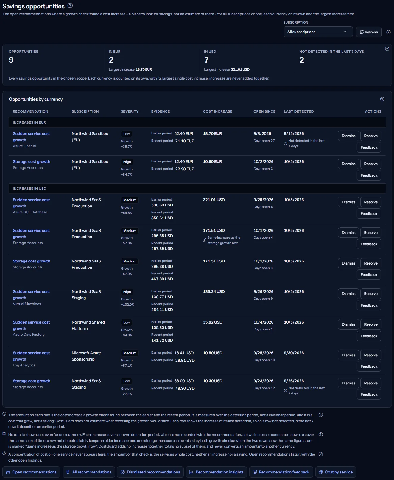Select the 18.70 EUR cost increase cell
Image resolution: width=394 pixels, height=480 pixels.
tap(212, 134)
